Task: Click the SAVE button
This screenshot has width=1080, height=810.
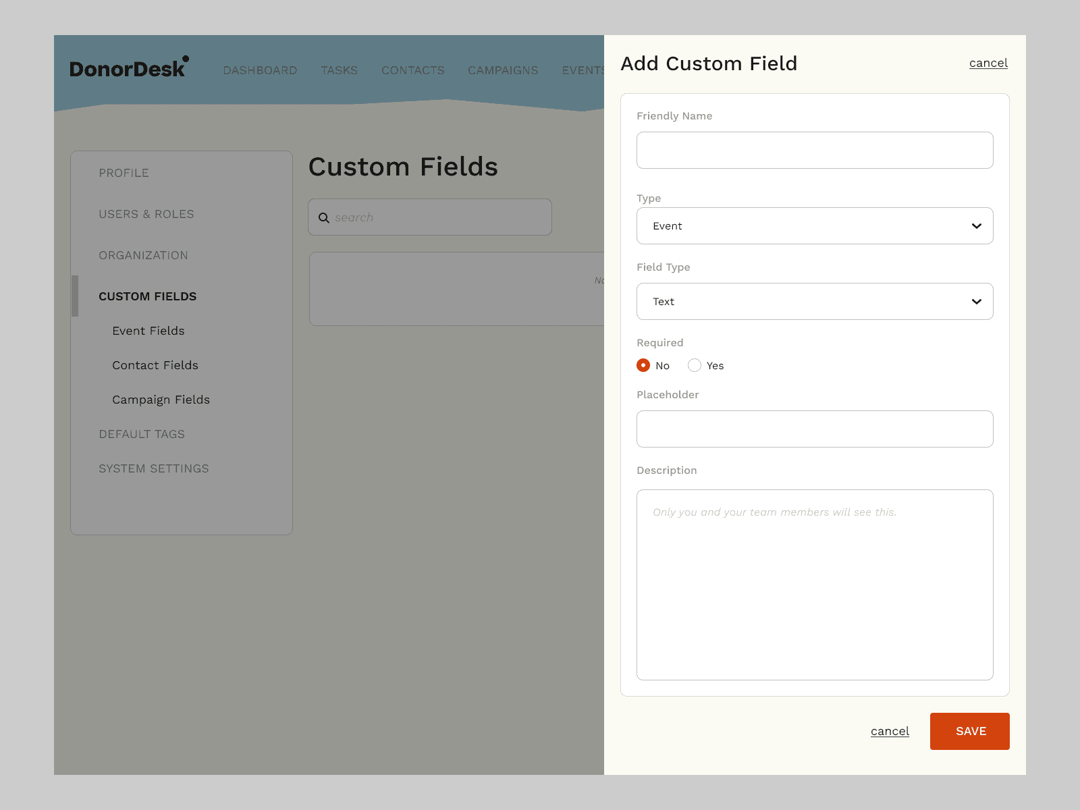Action: 970,731
